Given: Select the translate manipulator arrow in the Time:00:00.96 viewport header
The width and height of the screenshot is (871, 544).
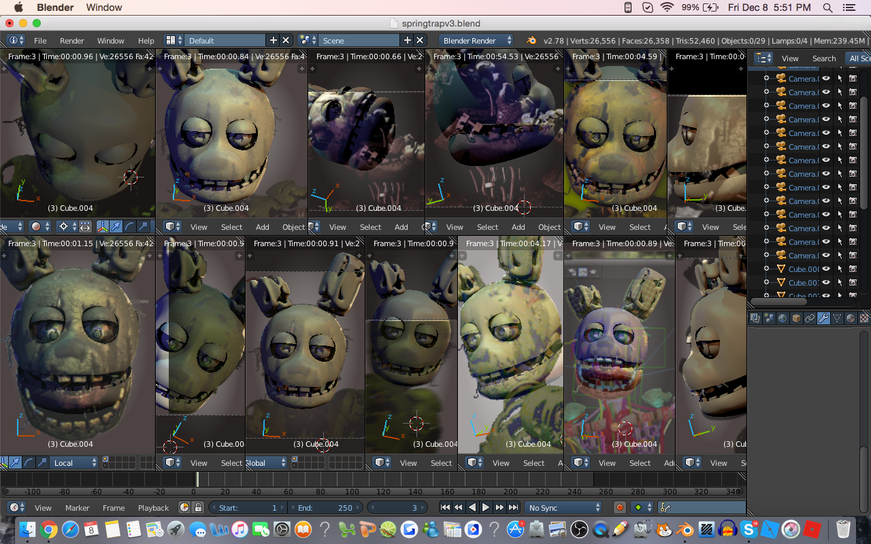Looking at the screenshot, I should [116, 226].
